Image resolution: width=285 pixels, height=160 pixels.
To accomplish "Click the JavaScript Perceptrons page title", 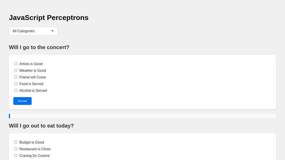I will tap(48, 17).
